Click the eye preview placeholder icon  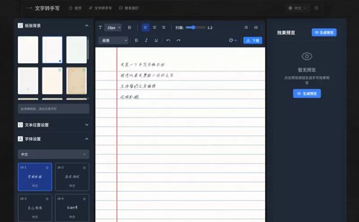(307, 56)
